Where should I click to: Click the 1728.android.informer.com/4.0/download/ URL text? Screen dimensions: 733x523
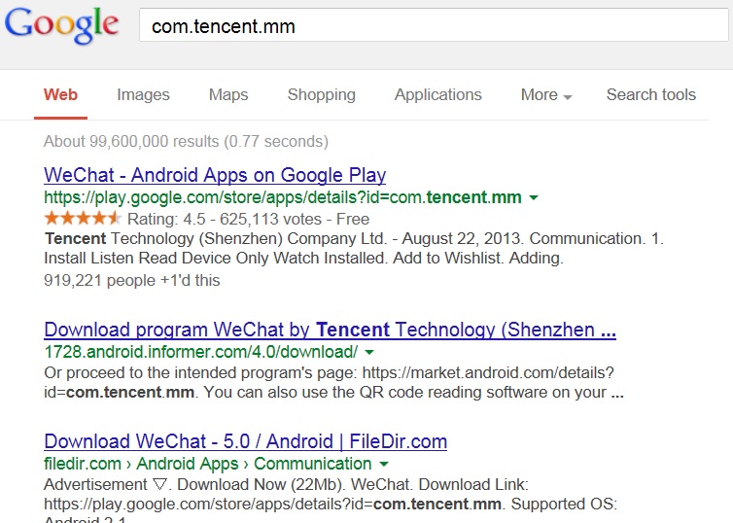point(201,352)
